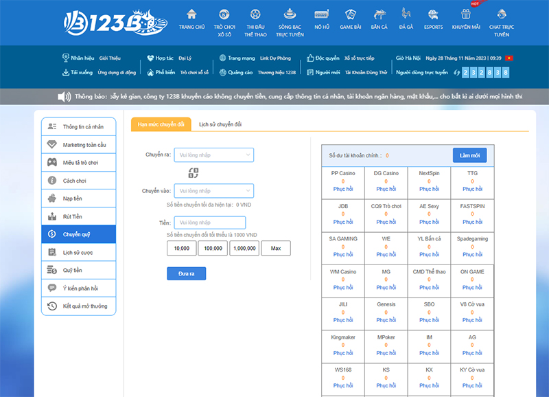Open Rút Tiền menu item

pos(79,216)
